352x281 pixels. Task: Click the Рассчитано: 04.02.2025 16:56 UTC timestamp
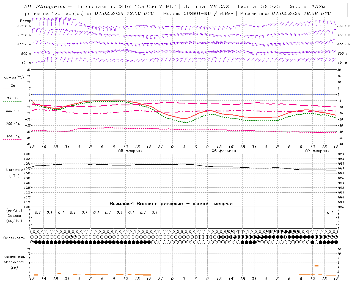coord(285,13)
